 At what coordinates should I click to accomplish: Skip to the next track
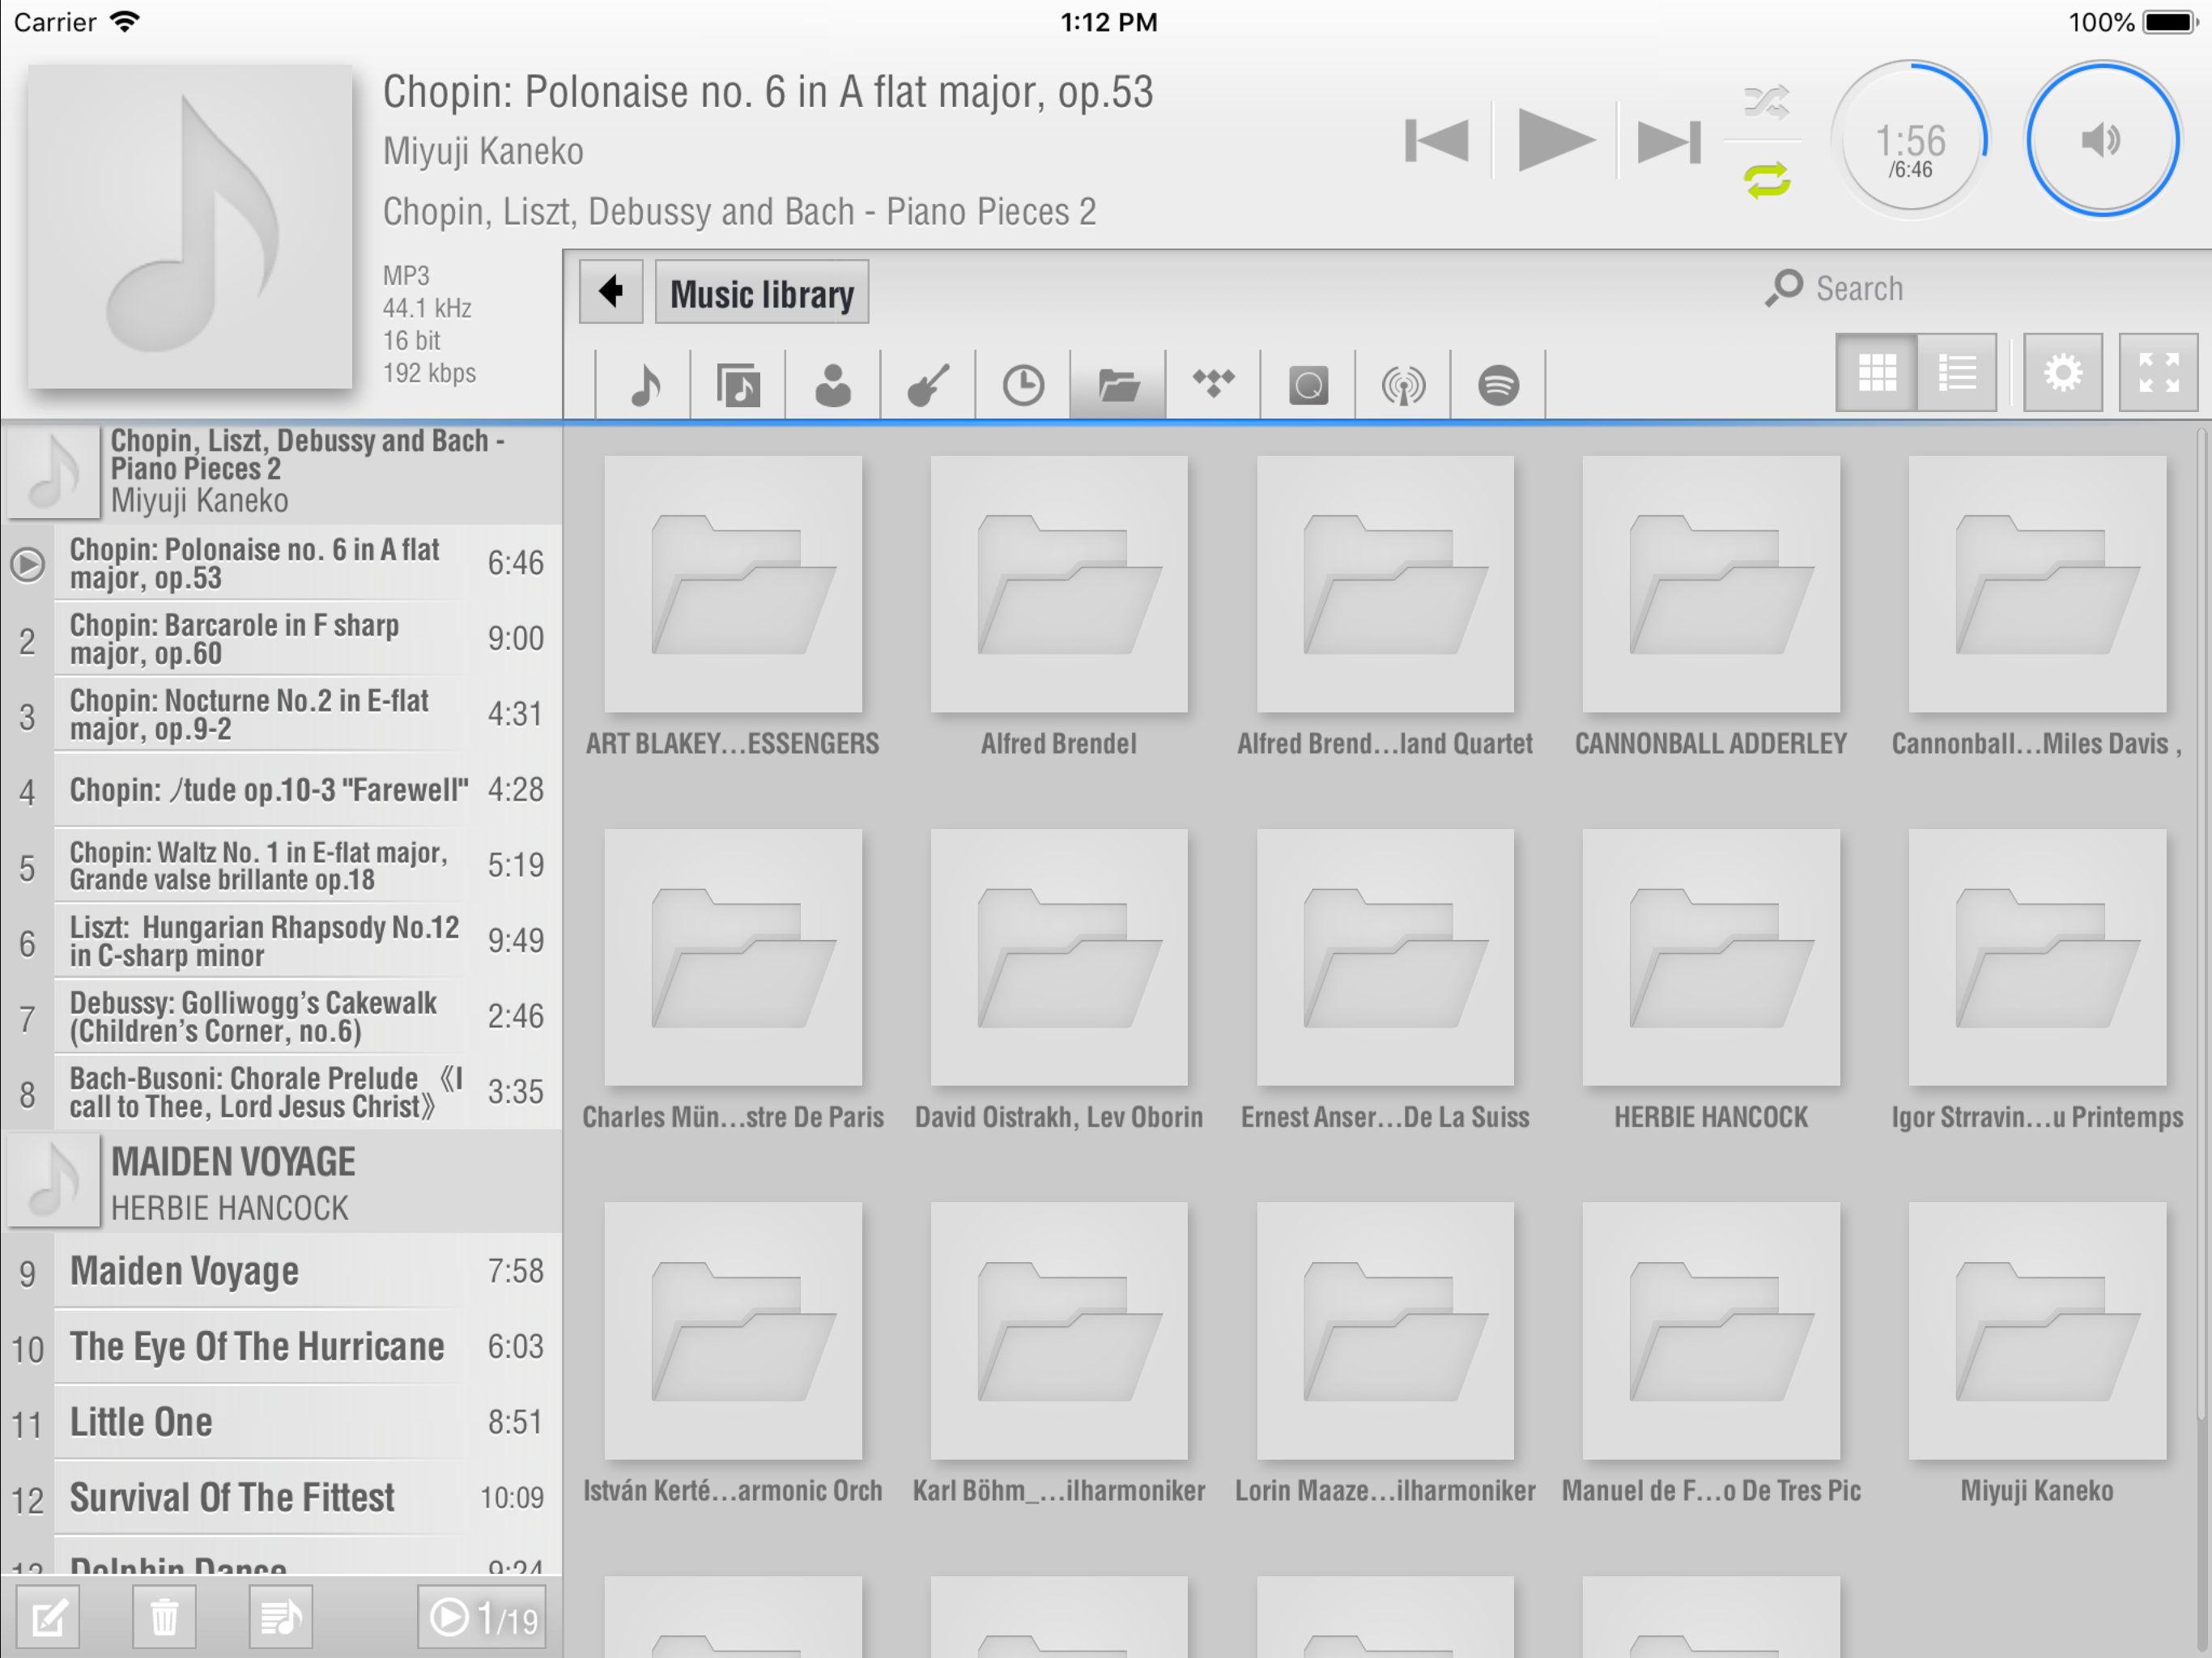(x=1668, y=140)
